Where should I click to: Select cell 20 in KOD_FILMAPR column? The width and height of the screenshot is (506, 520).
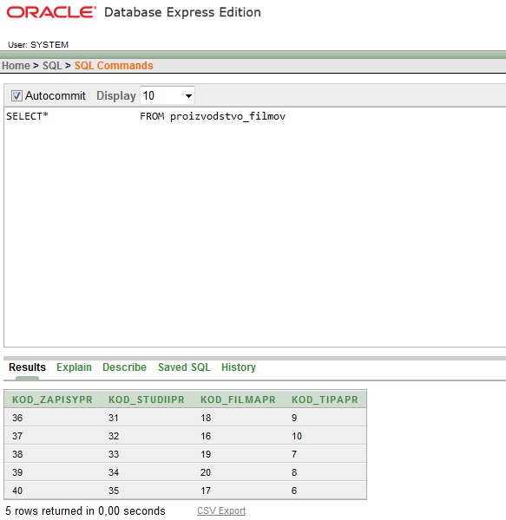tap(206, 472)
